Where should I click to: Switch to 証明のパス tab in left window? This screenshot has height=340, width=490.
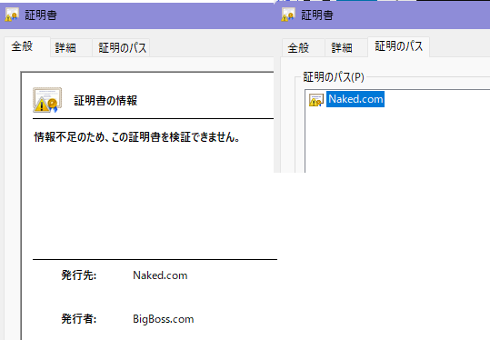click(x=121, y=48)
